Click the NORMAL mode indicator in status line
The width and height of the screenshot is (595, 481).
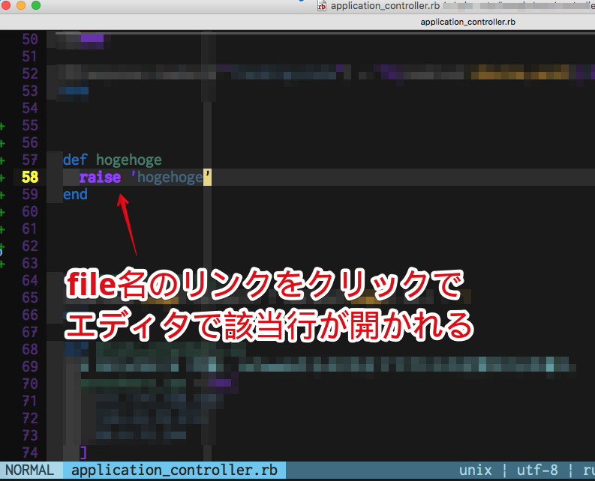29,470
